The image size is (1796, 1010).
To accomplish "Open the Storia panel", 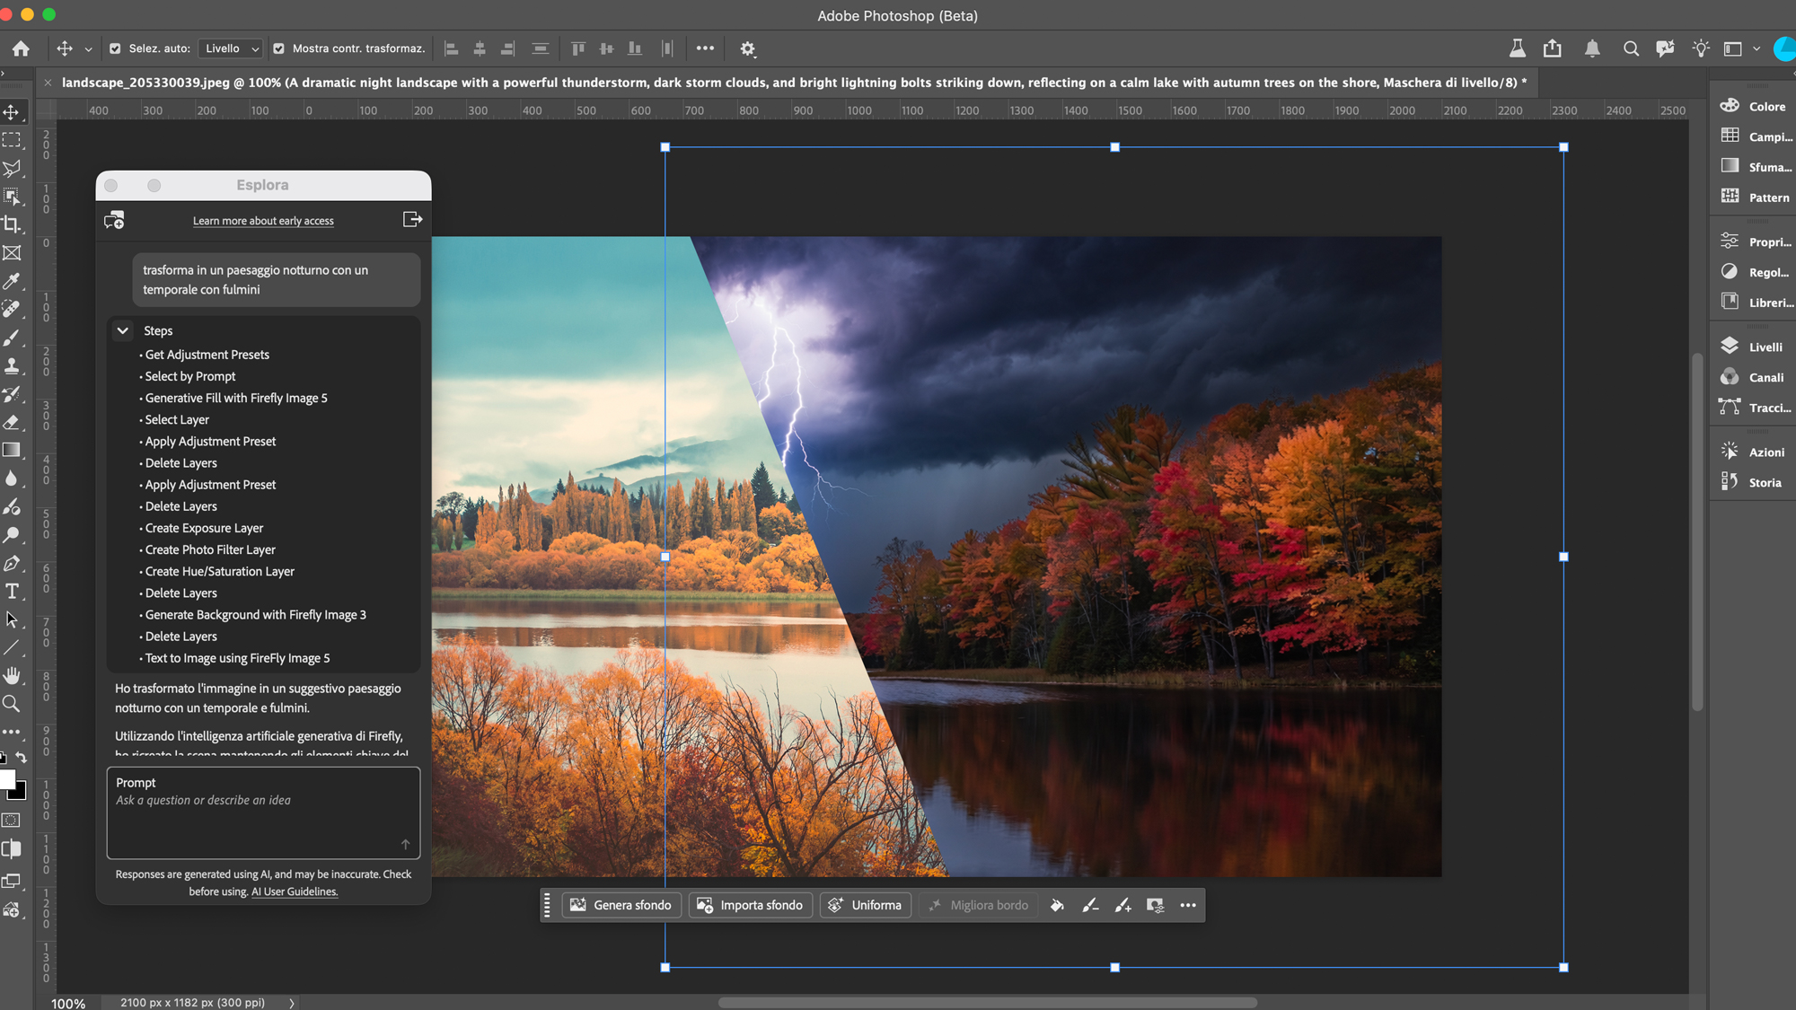I will tap(1753, 482).
